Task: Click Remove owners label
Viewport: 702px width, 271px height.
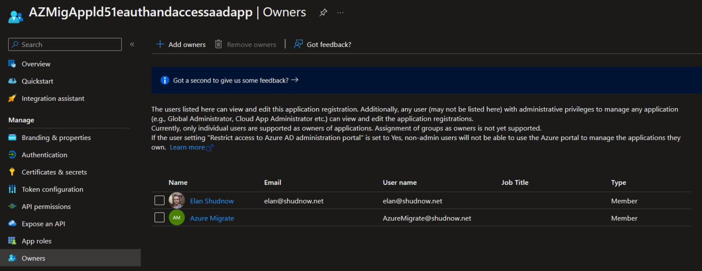Action: [x=251, y=45]
